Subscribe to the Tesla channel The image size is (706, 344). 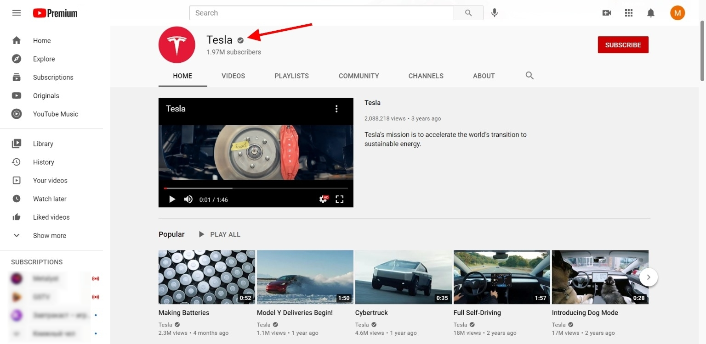623,45
